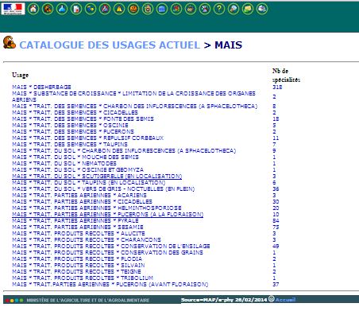Open CONSERVATION DE L'ENSILAGE usage

tap(111, 246)
